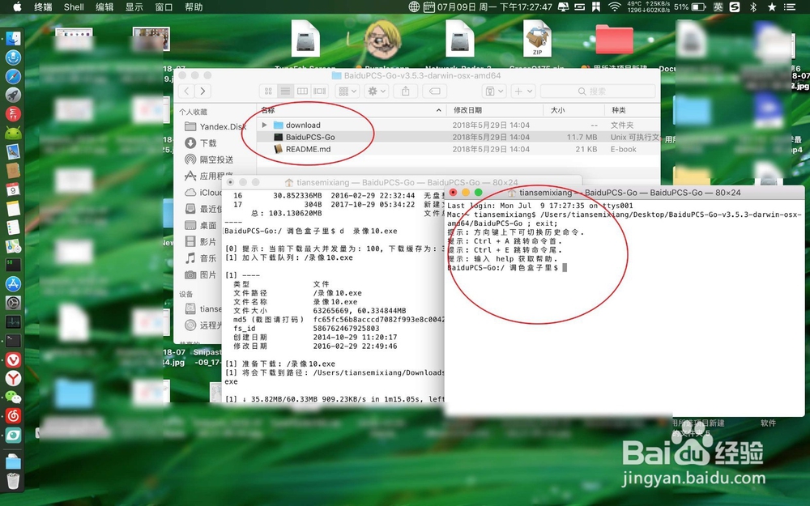Open 影片 in Finder sidebar
This screenshot has width=810, height=506.
tap(202, 241)
